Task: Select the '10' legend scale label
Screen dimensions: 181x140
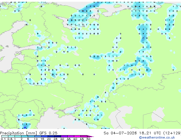Action: 36,139
